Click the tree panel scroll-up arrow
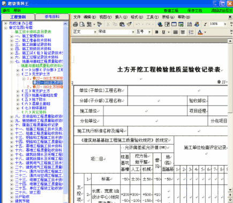The height and width of the screenshot is (203, 233). coord(65,24)
